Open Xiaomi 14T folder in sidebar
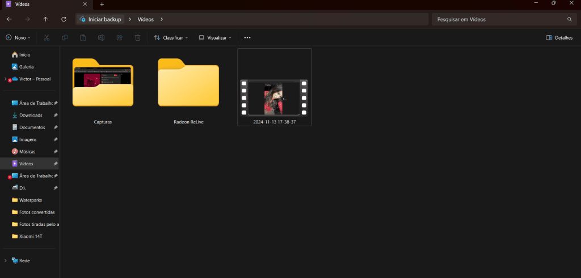581x278 pixels. pos(30,236)
